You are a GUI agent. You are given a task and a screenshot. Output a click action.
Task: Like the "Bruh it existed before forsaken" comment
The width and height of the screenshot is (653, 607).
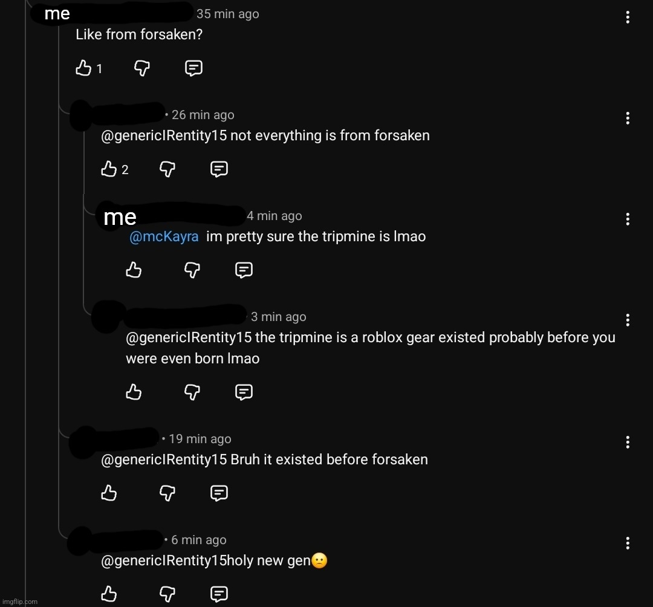point(109,493)
